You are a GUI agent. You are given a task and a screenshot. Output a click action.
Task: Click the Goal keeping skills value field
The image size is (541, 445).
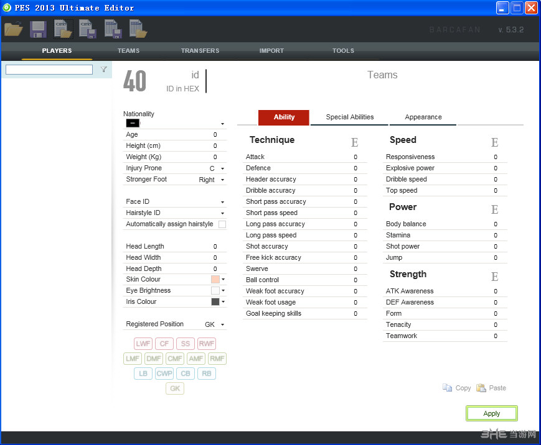pyautogui.click(x=355, y=313)
